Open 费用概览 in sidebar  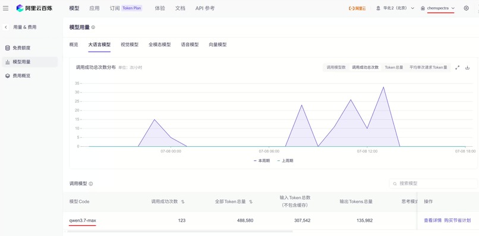[x=30, y=76]
